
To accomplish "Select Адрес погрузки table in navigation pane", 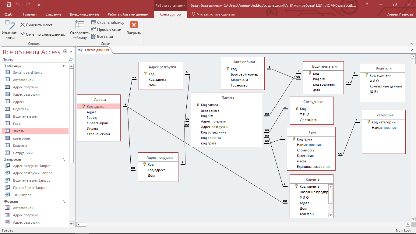I will (x=35, y=87).
